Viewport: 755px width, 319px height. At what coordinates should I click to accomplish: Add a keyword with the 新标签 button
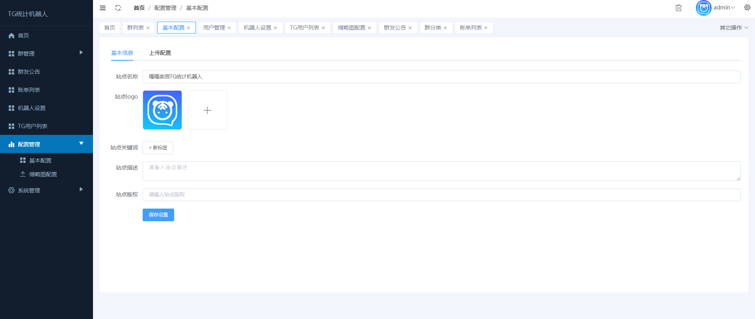click(158, 148)
